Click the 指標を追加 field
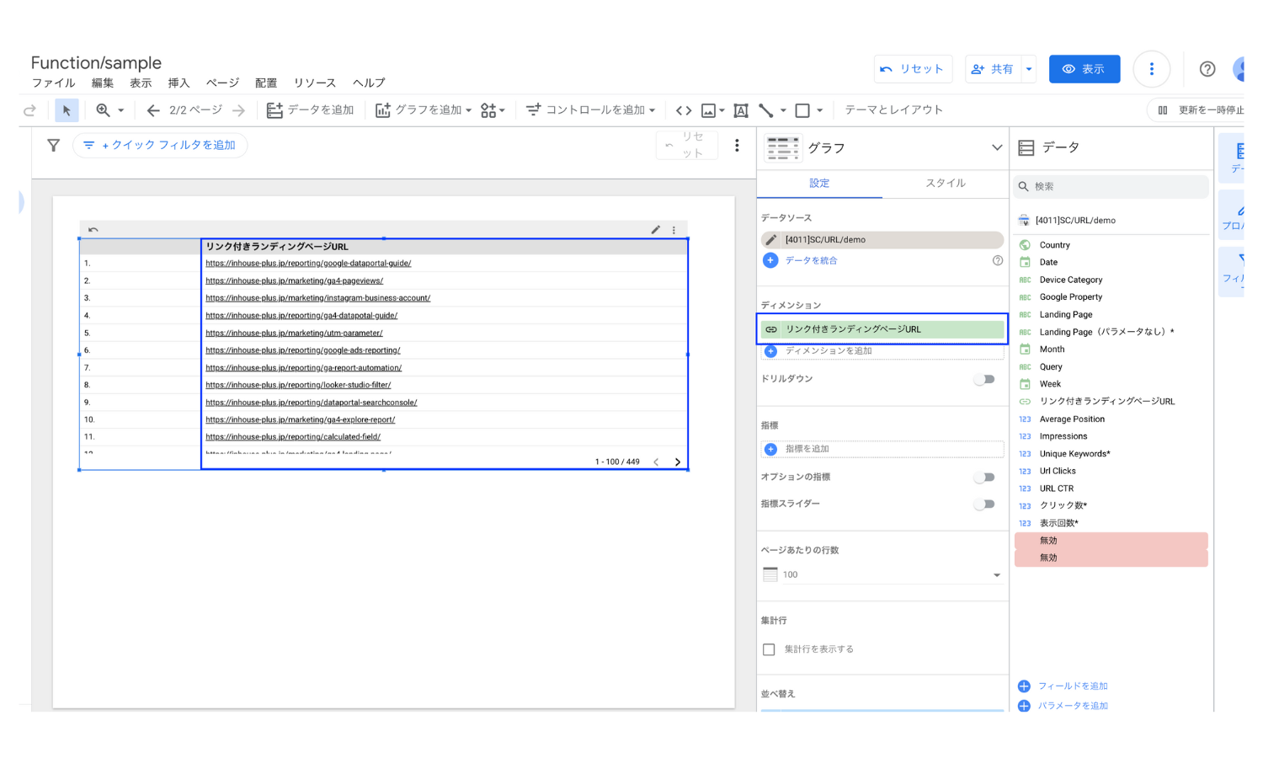The image size is (1263, 758). [x=882, y=449]
